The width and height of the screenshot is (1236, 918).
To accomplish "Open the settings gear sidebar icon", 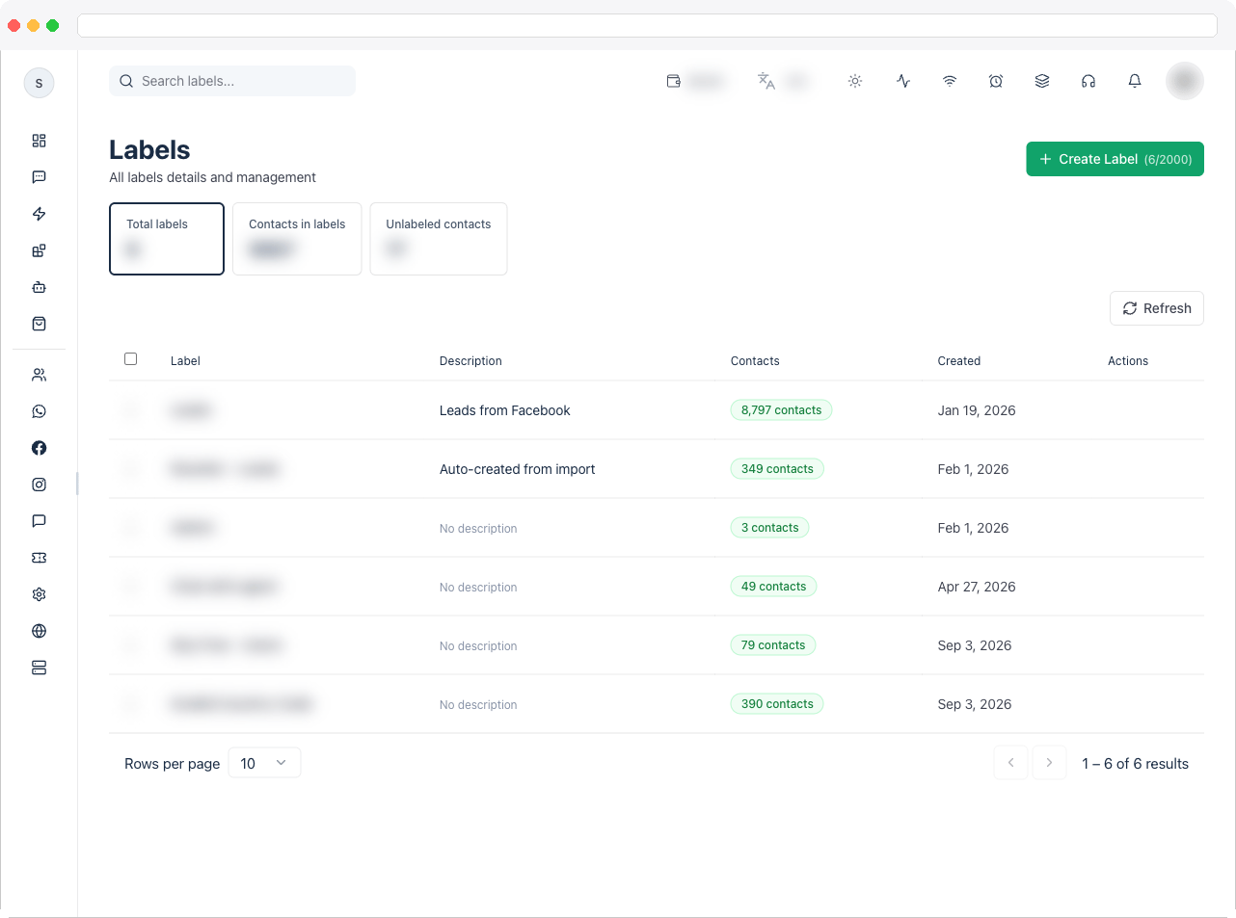I will pos(39,594).
